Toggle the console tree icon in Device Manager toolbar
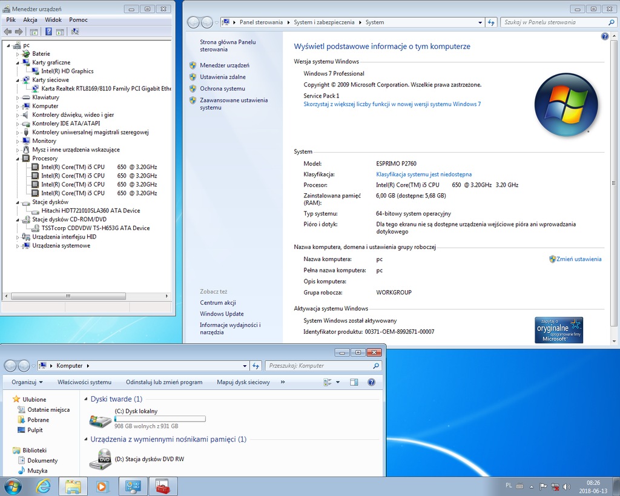 click(x=34, y=31)
